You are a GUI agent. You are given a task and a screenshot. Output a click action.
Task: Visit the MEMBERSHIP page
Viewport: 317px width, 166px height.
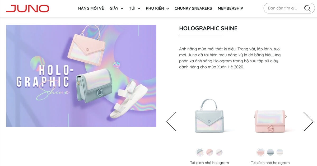[230, 8]
